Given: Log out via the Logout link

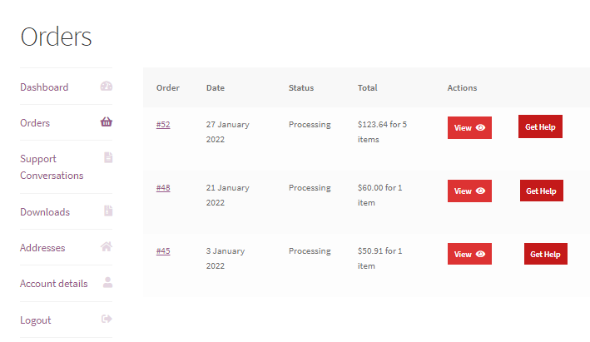Looking at the screenshot, I should 36,320.
